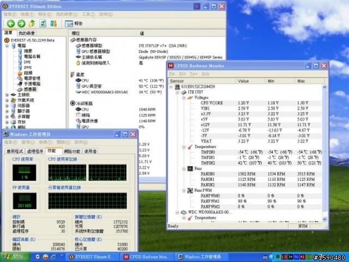The width and height of the screenshot is (349, 262).
Task: Click the WDC WD5000AAKS drive icon in EVEREST
Action: tap(79, 92)
